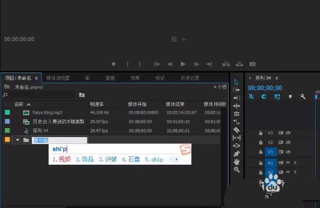320x208 pixels.
Task: Select the Rate Stretch tool
Action: click(236, 122)
